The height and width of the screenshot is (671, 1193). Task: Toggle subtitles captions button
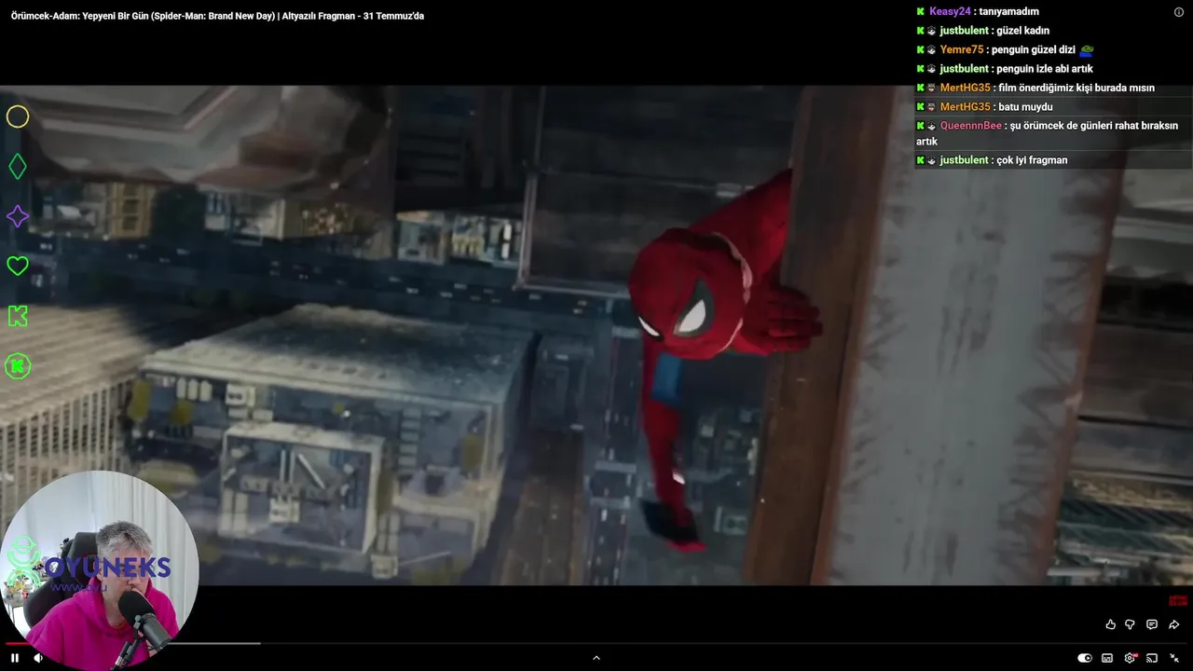(1107, 658)
